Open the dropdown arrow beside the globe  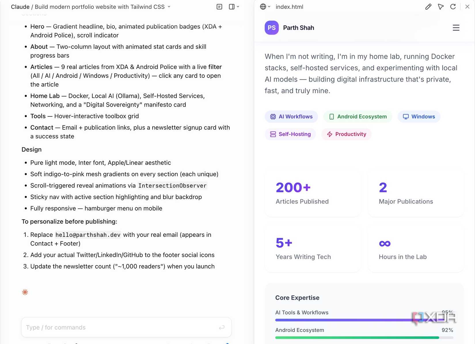pyautogui.click(x=269, y=7)
